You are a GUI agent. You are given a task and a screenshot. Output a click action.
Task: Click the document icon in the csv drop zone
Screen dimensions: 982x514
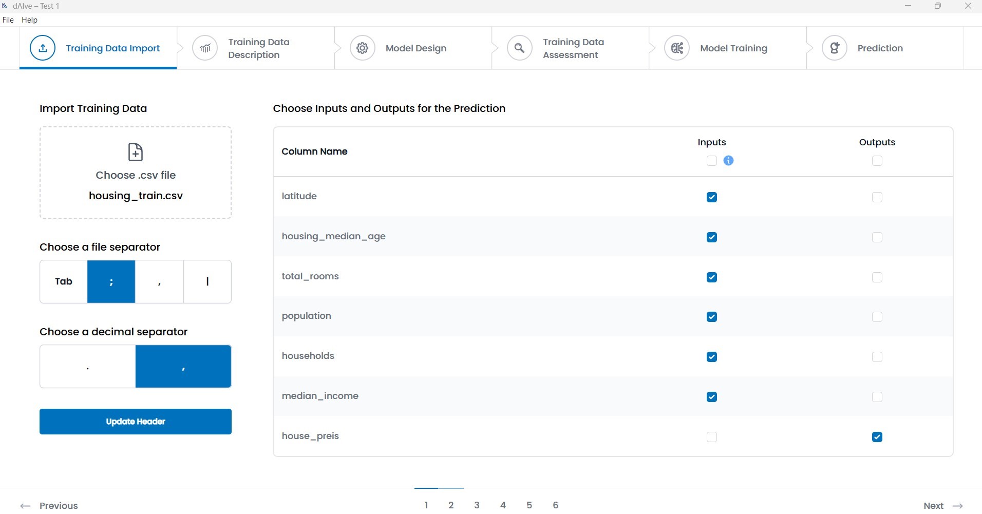tap(135, 152)
